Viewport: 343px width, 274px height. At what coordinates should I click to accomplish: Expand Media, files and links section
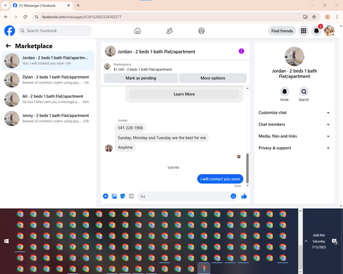click(294, 136)
